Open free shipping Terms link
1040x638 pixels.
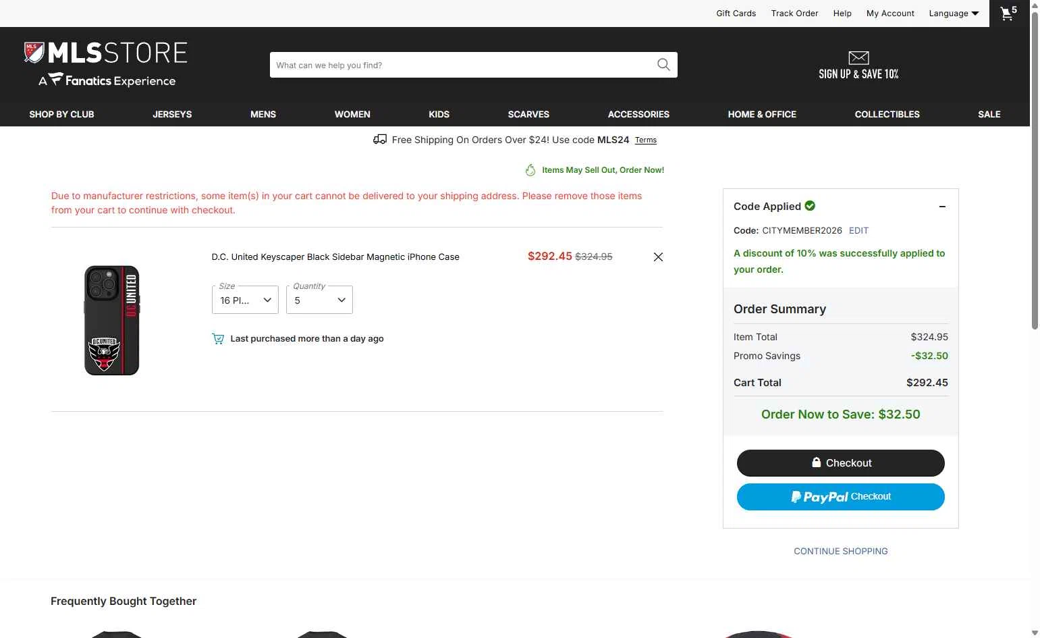(x=645, y=140)
